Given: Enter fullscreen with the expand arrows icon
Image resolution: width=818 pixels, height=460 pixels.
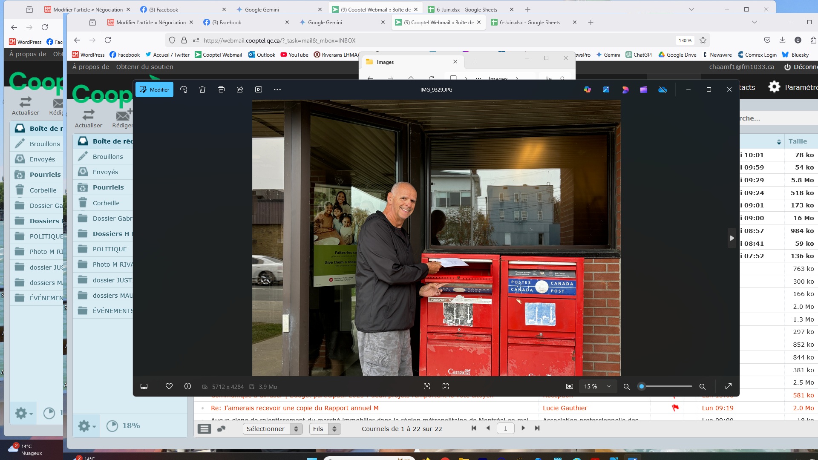Looking at the screenshot, I should click(729, 386).
